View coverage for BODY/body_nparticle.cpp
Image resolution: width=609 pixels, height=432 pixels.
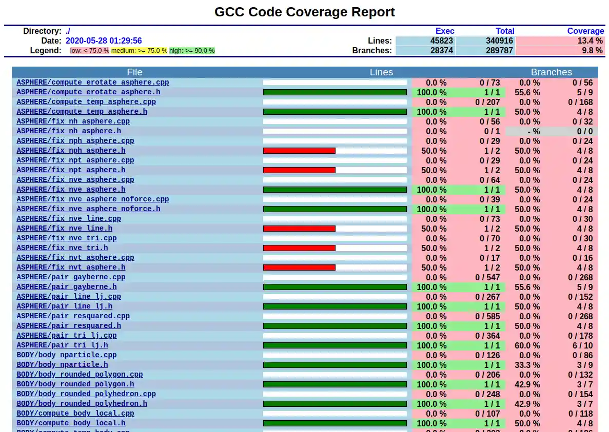pyautogui.click(x=66, y=355)
